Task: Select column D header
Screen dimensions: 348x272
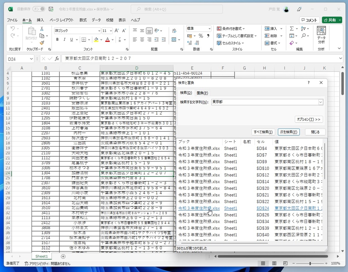Action: [137, 68]
